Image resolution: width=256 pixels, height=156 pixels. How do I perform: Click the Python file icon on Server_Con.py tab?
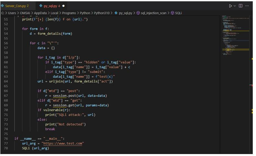2,6
